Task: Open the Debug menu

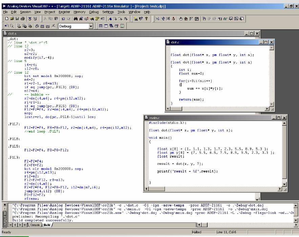Action: pyautogui.click(x=94, y=12)
